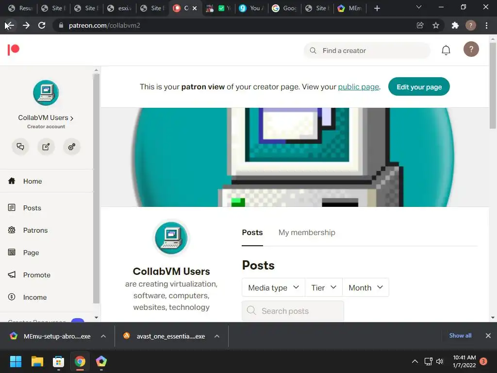Open a new browser tab
The height and width of the screenshot is (373, 497).
(377, 8)
